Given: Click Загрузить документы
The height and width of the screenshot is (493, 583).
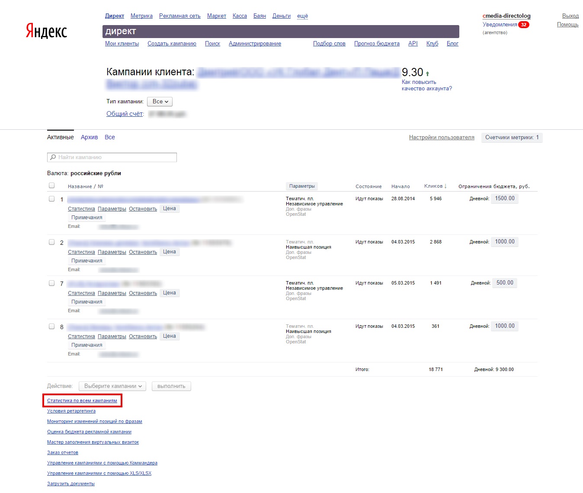Looking at the screenshot, I should coord(71,483).
